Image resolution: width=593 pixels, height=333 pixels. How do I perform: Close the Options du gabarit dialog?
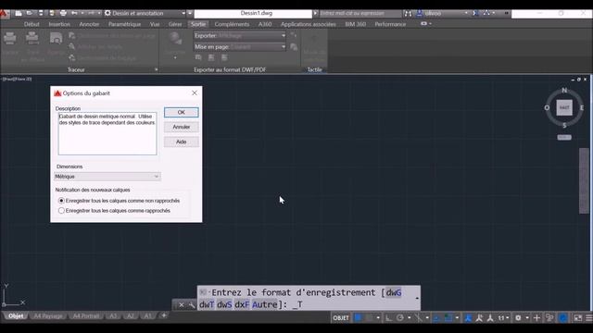pos(195,92)
